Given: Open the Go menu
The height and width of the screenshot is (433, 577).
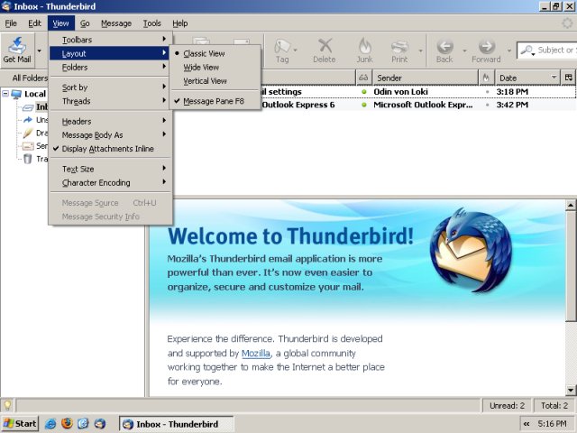Looking at the screenshot, I should [85, 23].
